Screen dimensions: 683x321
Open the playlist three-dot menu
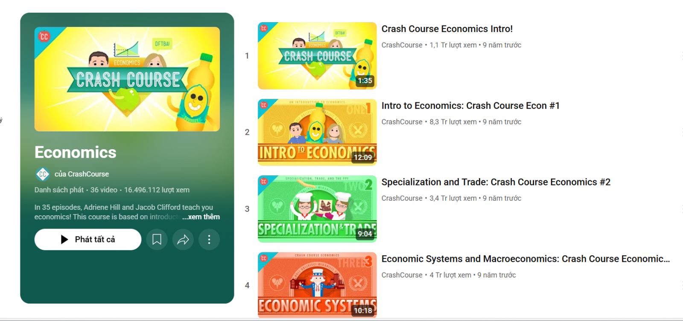209,240
